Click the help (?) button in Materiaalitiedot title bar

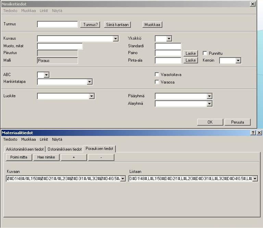253,132
